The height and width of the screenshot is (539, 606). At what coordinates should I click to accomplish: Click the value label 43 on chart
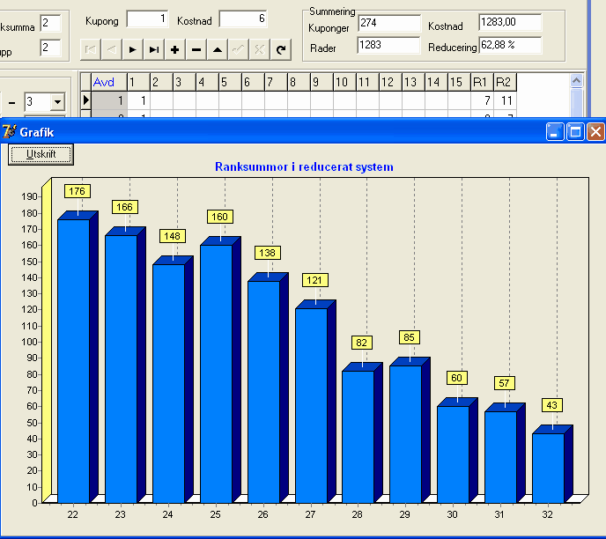[x=552, y=405]
